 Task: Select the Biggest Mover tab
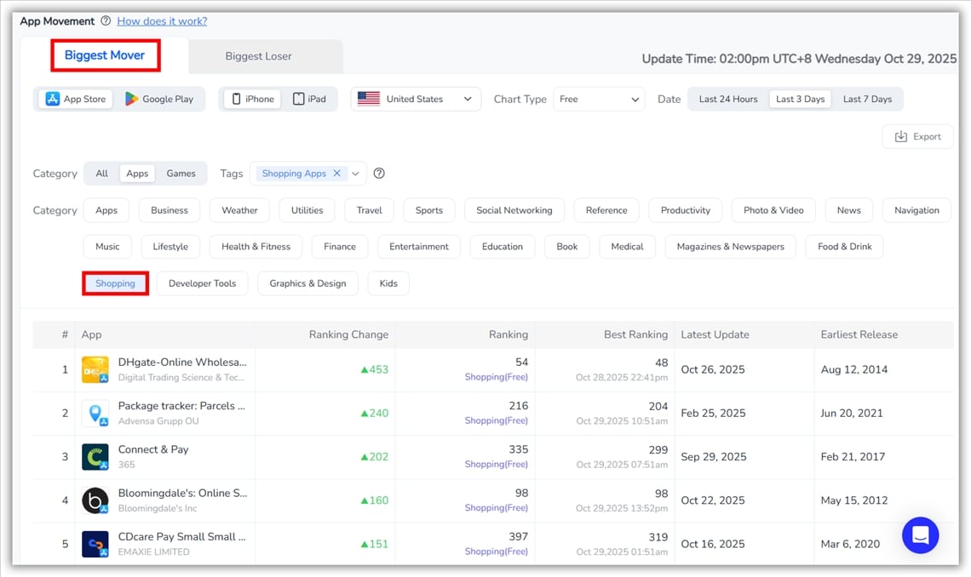pyautogui.click(x=105, y=55)
